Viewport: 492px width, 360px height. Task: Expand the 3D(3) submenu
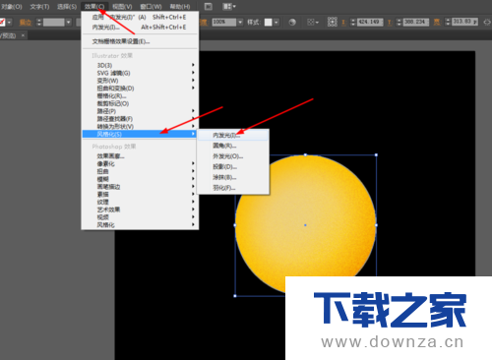(140, 65)
